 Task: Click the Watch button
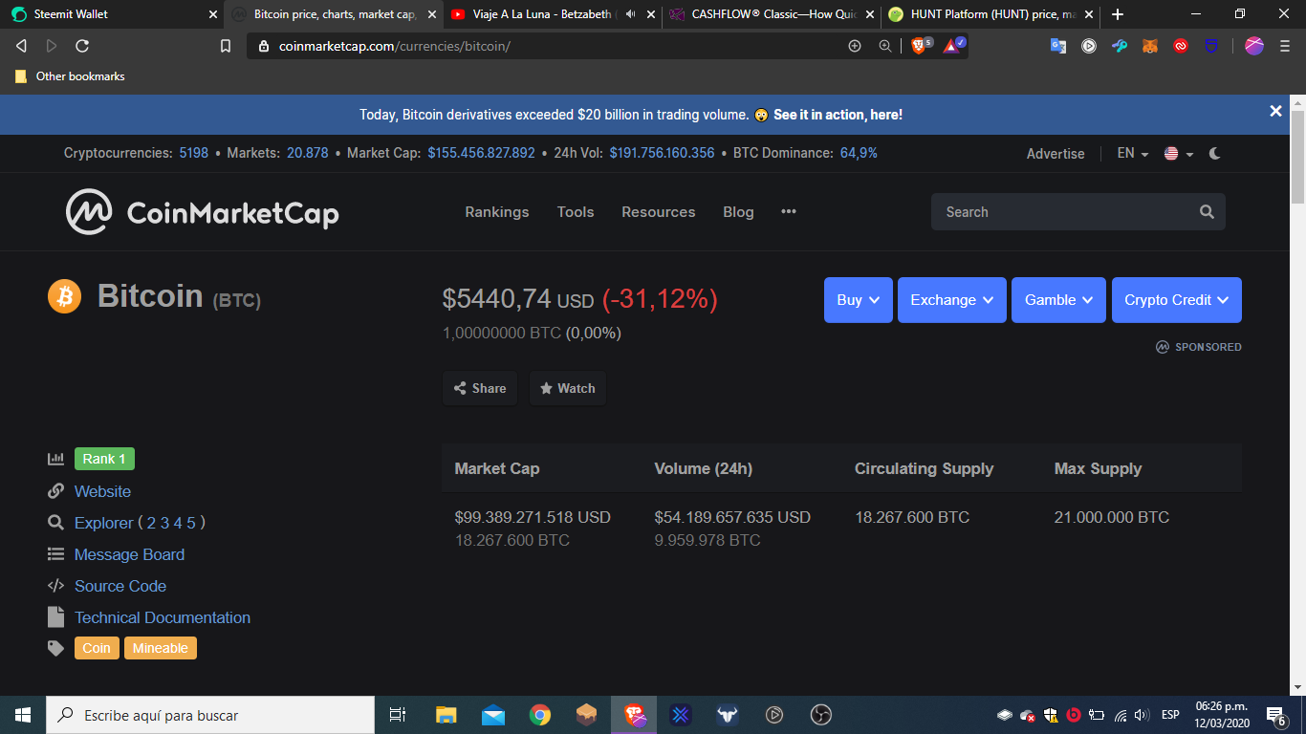(568, 388)
